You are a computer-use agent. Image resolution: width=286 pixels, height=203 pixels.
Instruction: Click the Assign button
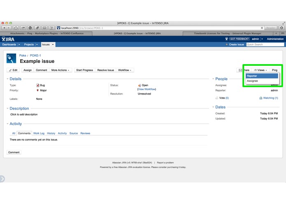(28, 70)
